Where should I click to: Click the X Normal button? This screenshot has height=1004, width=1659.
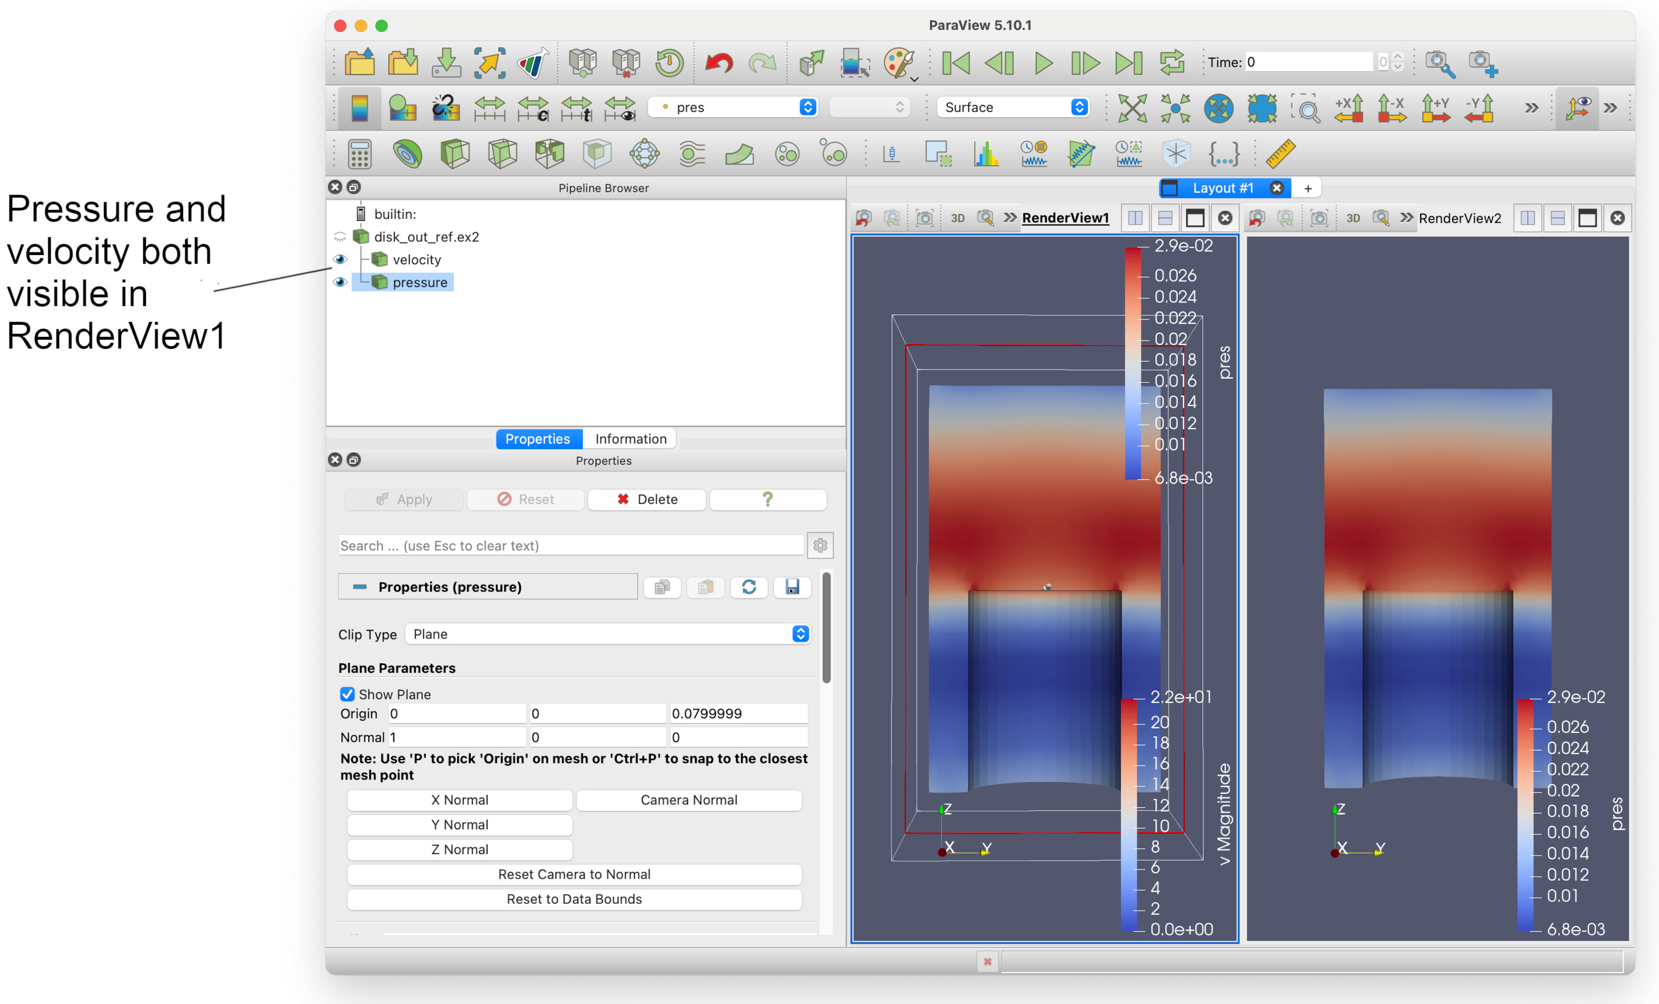pos(460,799)
